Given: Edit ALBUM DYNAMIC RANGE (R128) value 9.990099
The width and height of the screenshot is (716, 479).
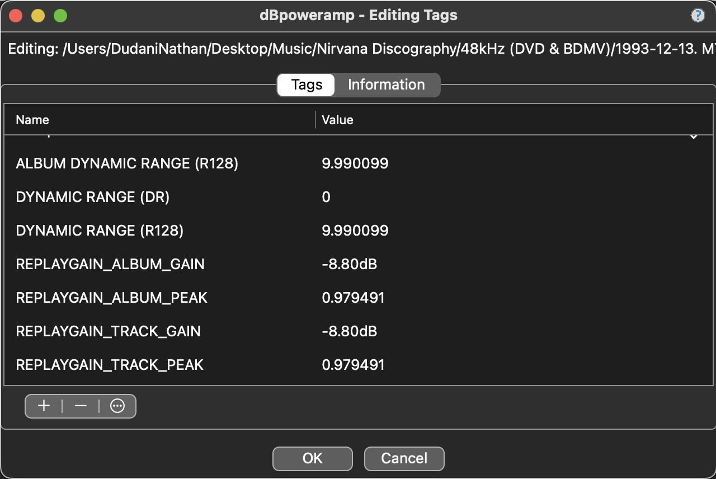Looking at the screenshot, I should tap(355, 164).
